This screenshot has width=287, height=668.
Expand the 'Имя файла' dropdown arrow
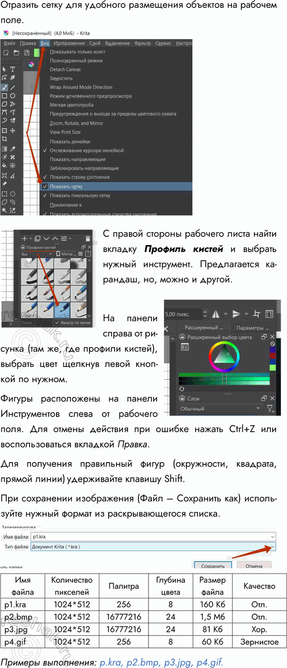coord(272,537)
